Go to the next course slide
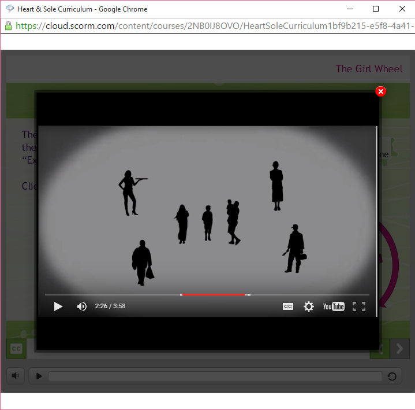Viewport: 415px width, 410px height. coord(399,349)
